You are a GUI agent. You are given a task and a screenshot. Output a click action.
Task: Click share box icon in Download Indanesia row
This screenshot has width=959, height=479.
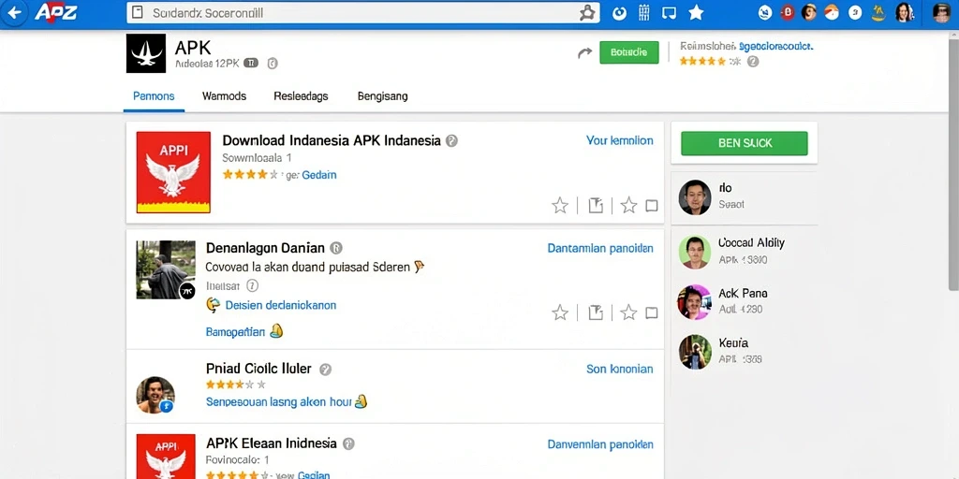[596, 205]
